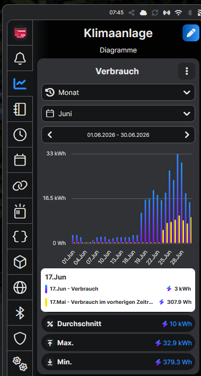Open the timers clock icon in the sidebar
Image resolution: width=201 pixels, height=376 pixels.
click(x=20, y=135)
